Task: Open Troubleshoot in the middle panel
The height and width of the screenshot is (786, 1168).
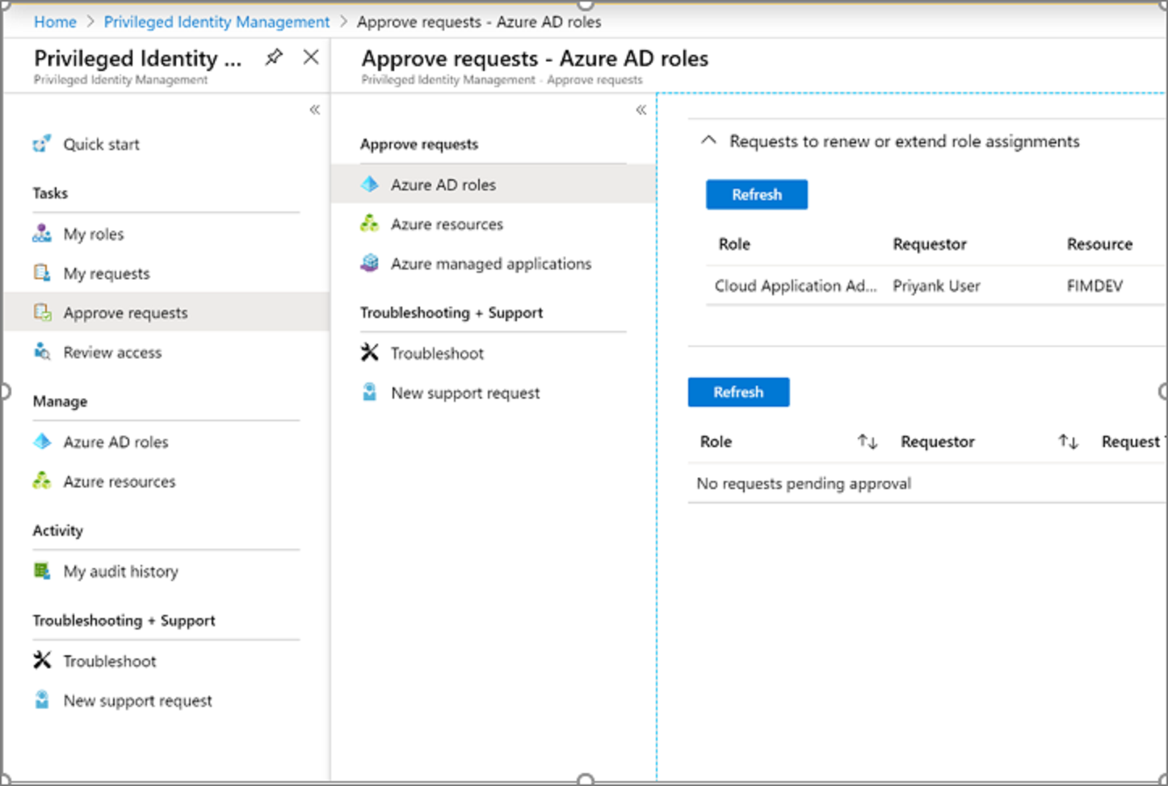Action: click(x=437, y=353)
